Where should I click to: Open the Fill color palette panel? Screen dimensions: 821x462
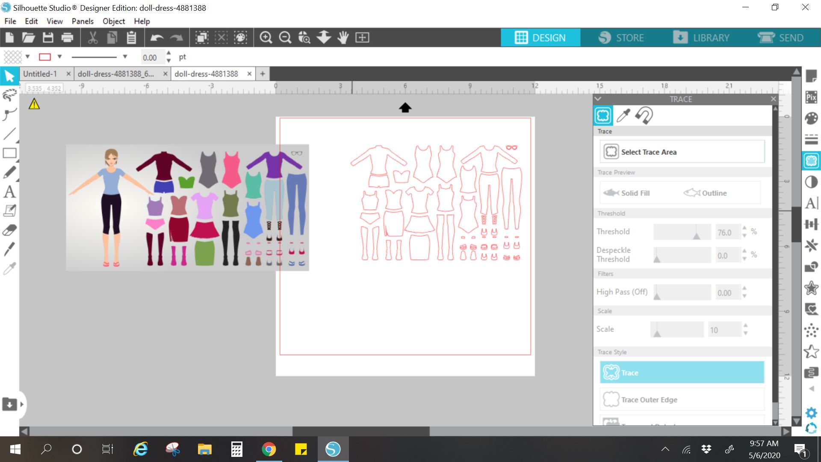(x=811, y=118)
